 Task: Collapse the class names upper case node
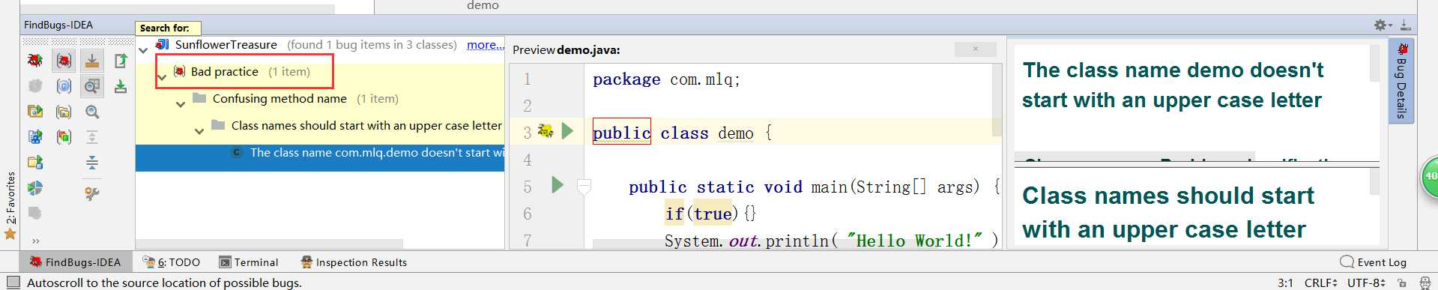[x=199, y=131]
